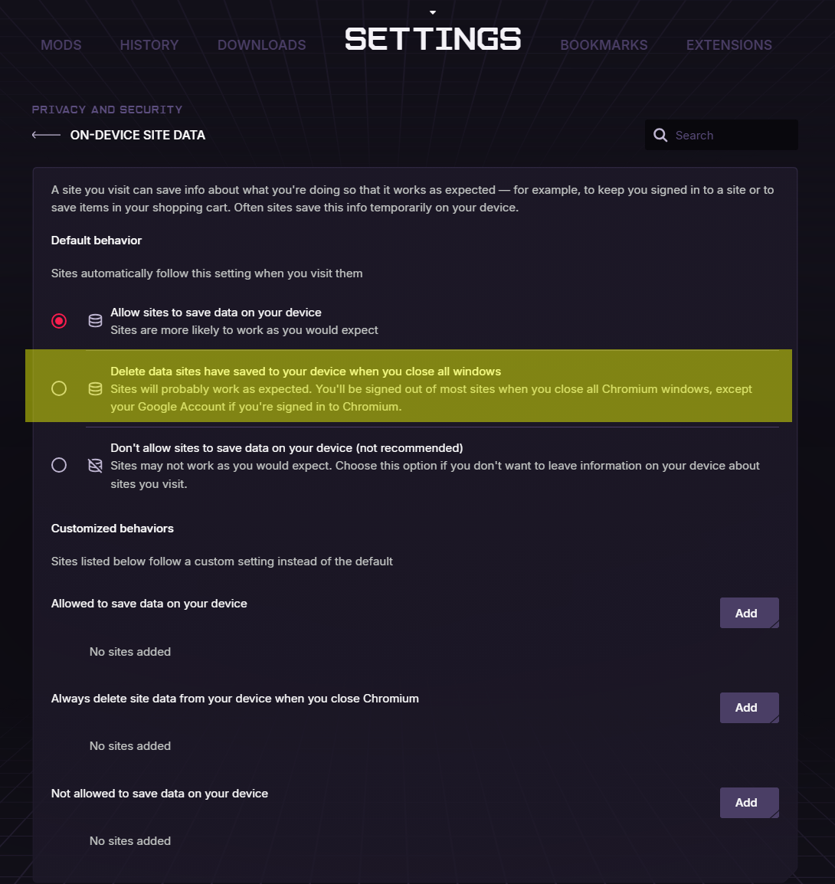Click the back arrow beside On-Device Site Data

pos(46,135)
